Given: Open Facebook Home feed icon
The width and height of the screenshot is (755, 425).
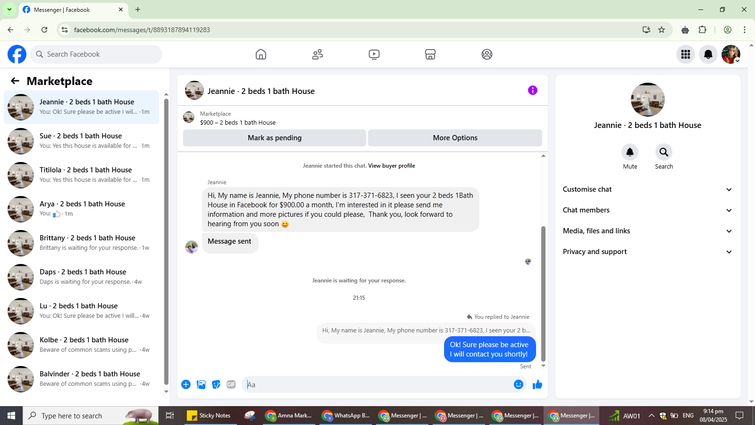Looking at the screenshot, I should coord(261,54).
